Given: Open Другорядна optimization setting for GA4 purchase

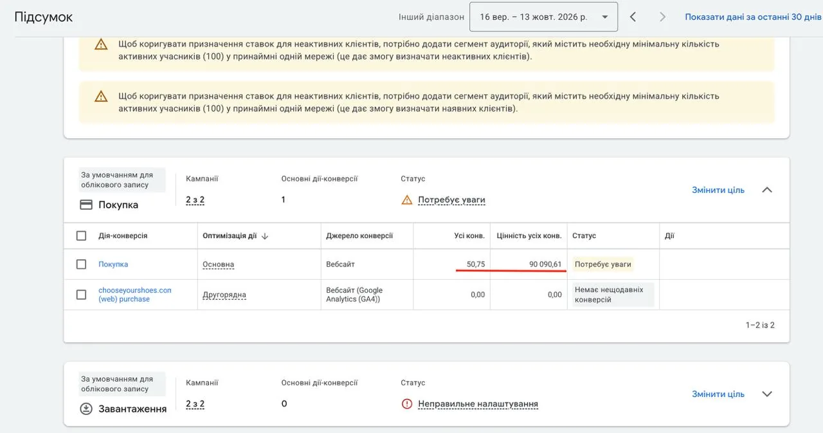Looking at the screenshot, I should [x=224, y=295].
